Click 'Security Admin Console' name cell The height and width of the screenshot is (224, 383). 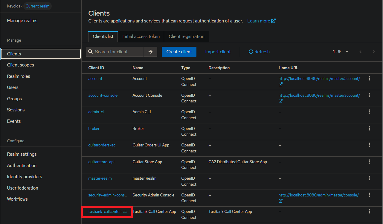point(153,195)
